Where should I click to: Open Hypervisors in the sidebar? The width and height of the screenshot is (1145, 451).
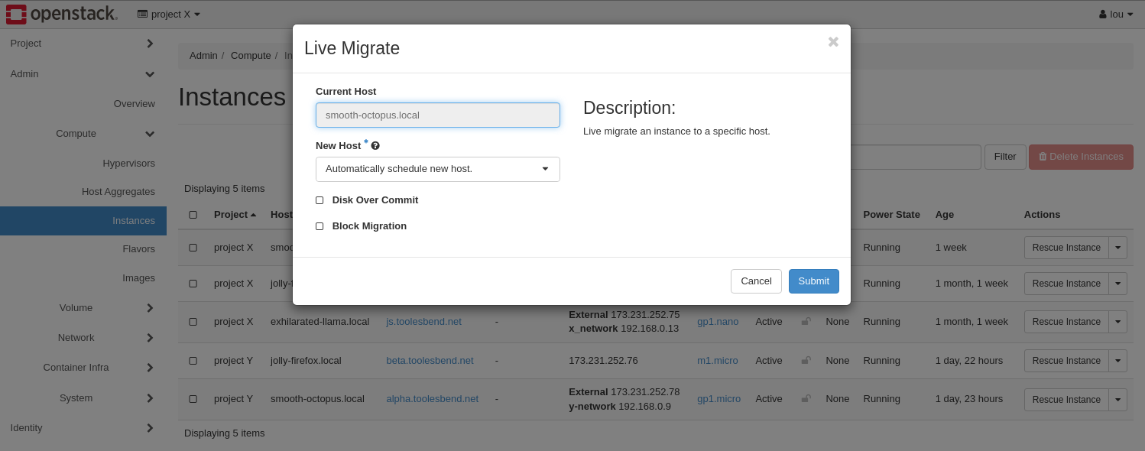(x=128, y=164)
